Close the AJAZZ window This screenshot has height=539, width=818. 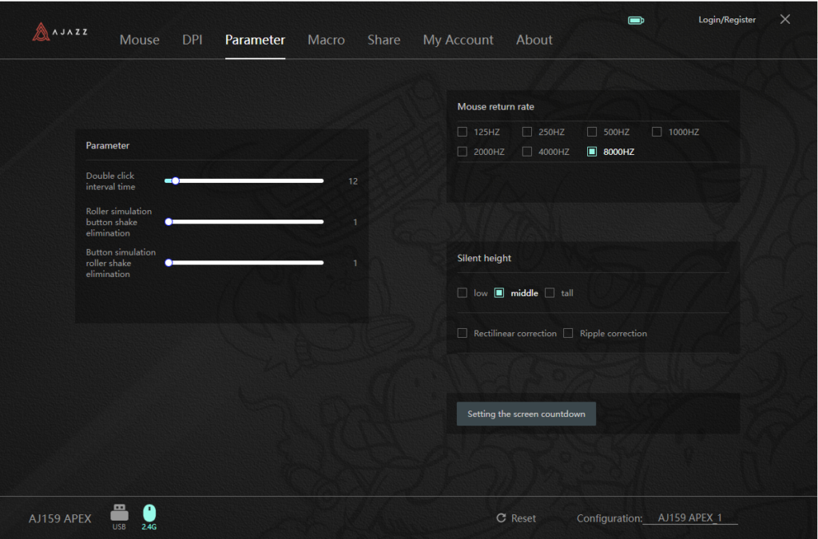pyautogui.click(x=785, y=19)
